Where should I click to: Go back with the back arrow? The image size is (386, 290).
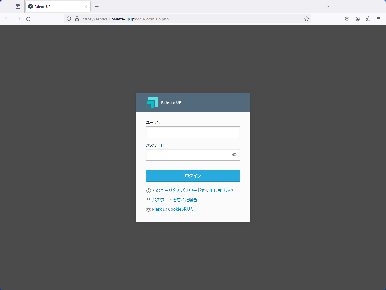(x=7, y=19)
